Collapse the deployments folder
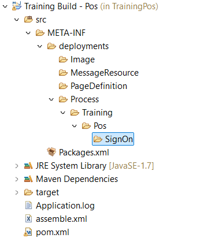The image size is (215, 238). pyautogui.click(x=40, y=46)
